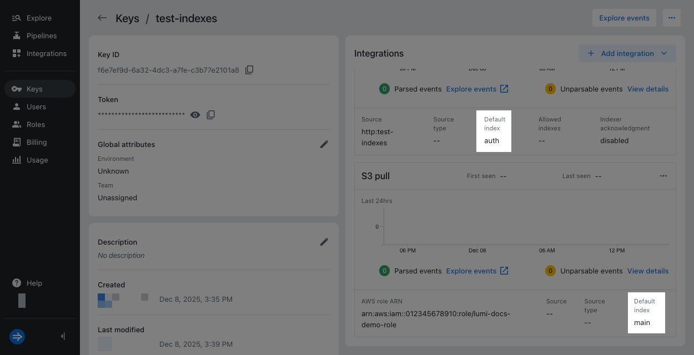Open Integrations from the sidebar
This screenshot has width=694, height=355.
(46, 53)
